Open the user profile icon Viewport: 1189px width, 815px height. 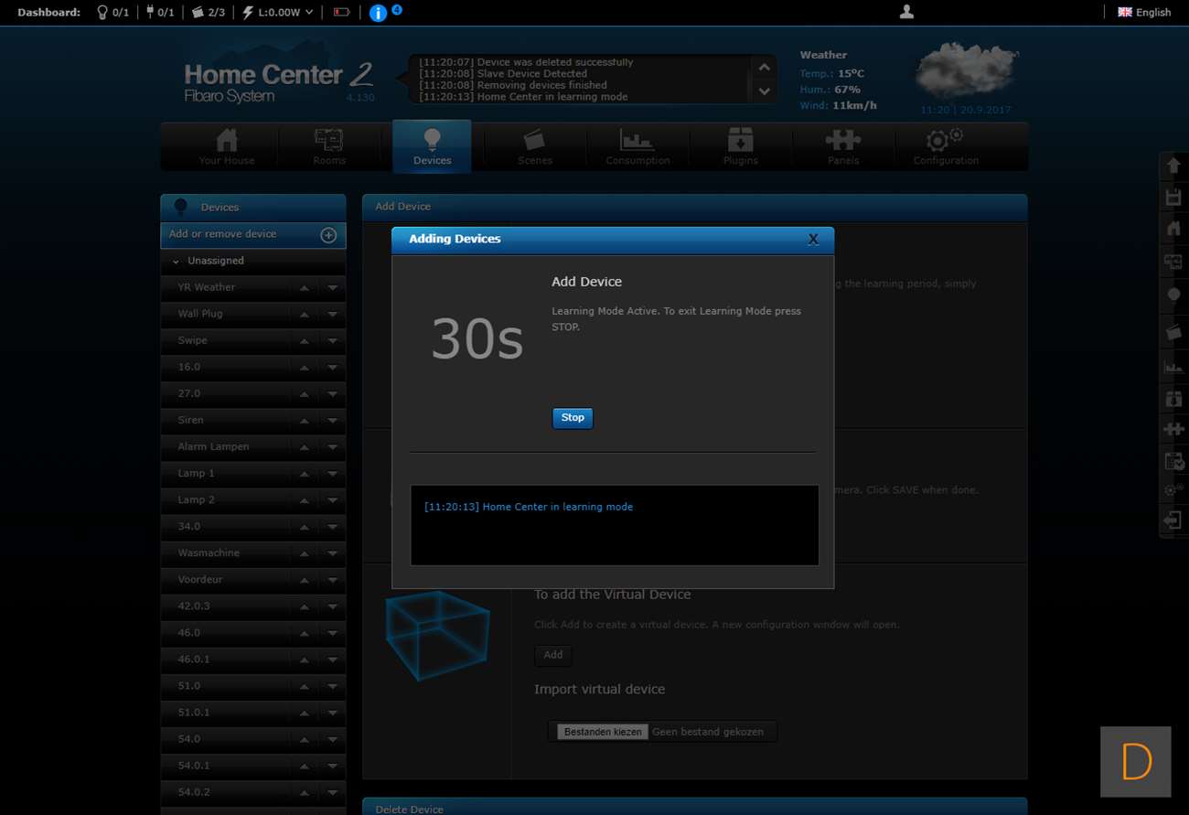pos(906,12)
